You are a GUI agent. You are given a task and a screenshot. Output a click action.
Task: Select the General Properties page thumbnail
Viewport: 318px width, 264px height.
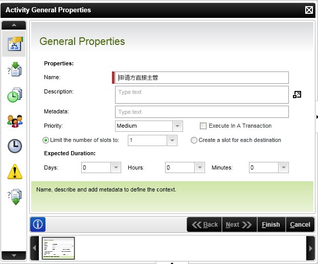[58, 248]
